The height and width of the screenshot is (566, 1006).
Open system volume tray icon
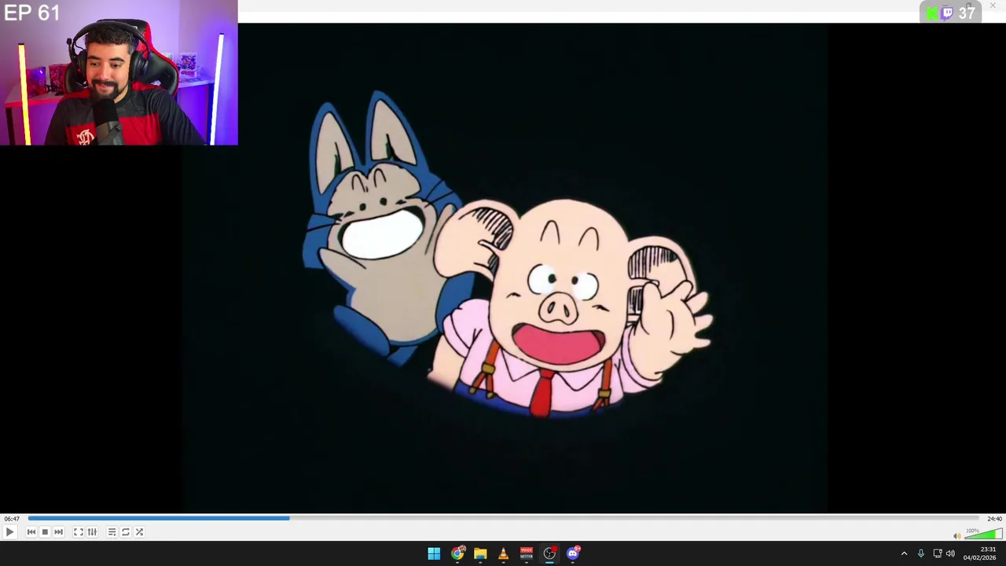[x=950, y=553]
